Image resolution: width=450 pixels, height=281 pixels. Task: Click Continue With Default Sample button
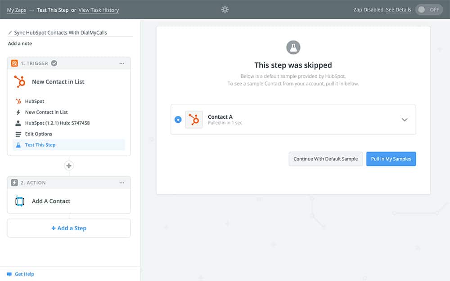pos(325,159)
